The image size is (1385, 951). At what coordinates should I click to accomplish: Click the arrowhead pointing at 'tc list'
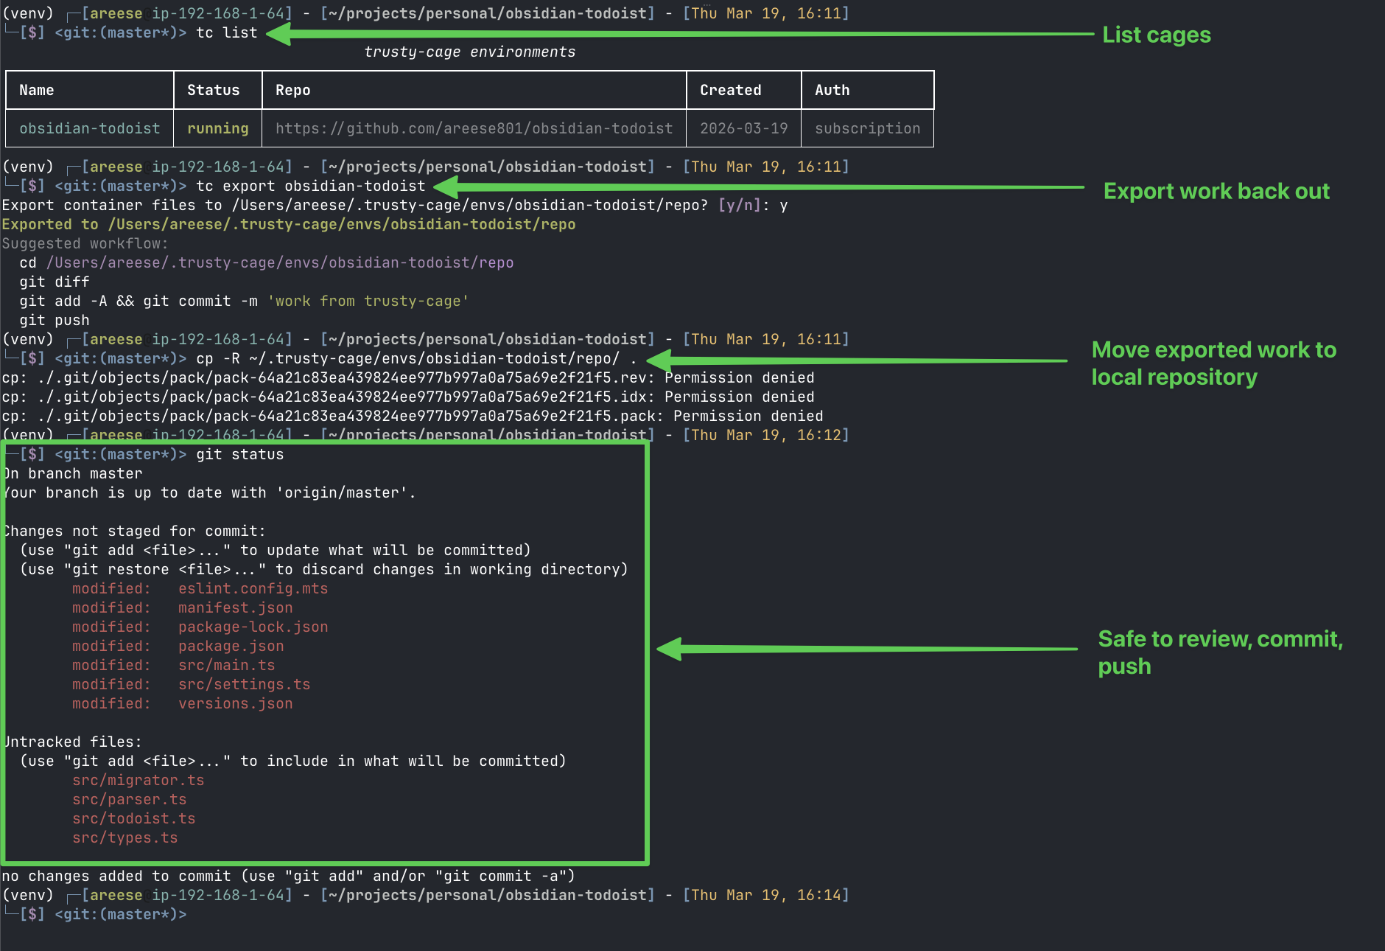click(x=279, y=34)
